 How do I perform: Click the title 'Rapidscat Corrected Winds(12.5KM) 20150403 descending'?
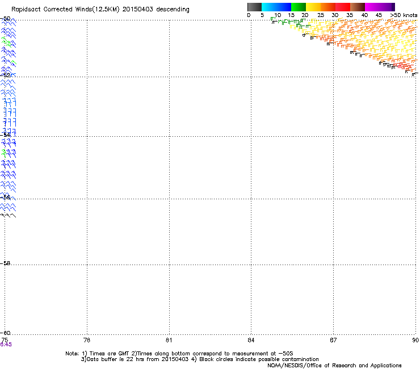click(x=100, y=10)
